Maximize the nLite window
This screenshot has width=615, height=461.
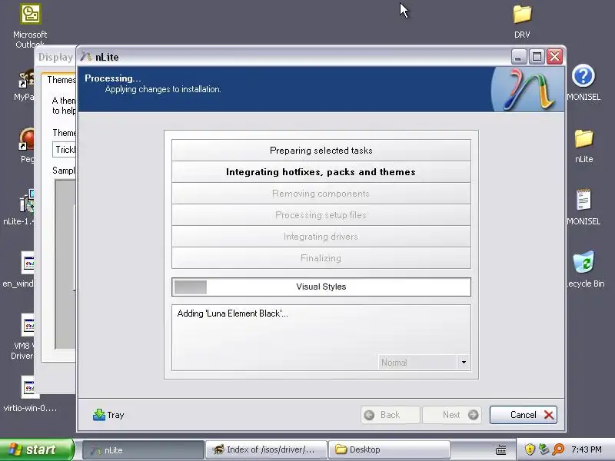(x=537, y=57)
